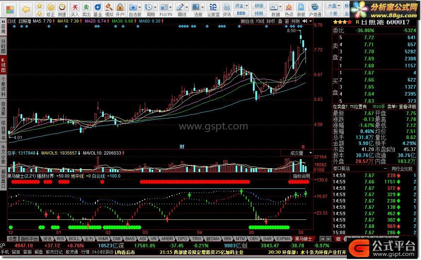Select the W&R indicator tab
The image size is (421, 260).
103,238
